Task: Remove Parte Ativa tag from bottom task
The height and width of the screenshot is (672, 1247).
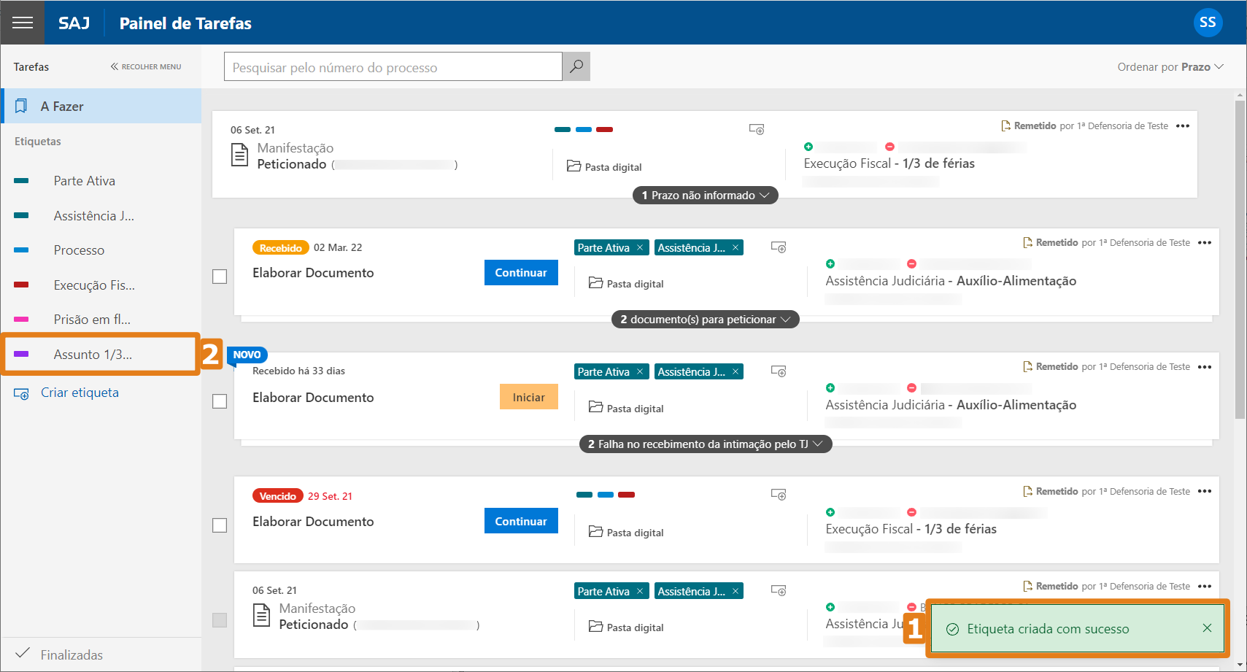Action: click(x=640, y=592)
